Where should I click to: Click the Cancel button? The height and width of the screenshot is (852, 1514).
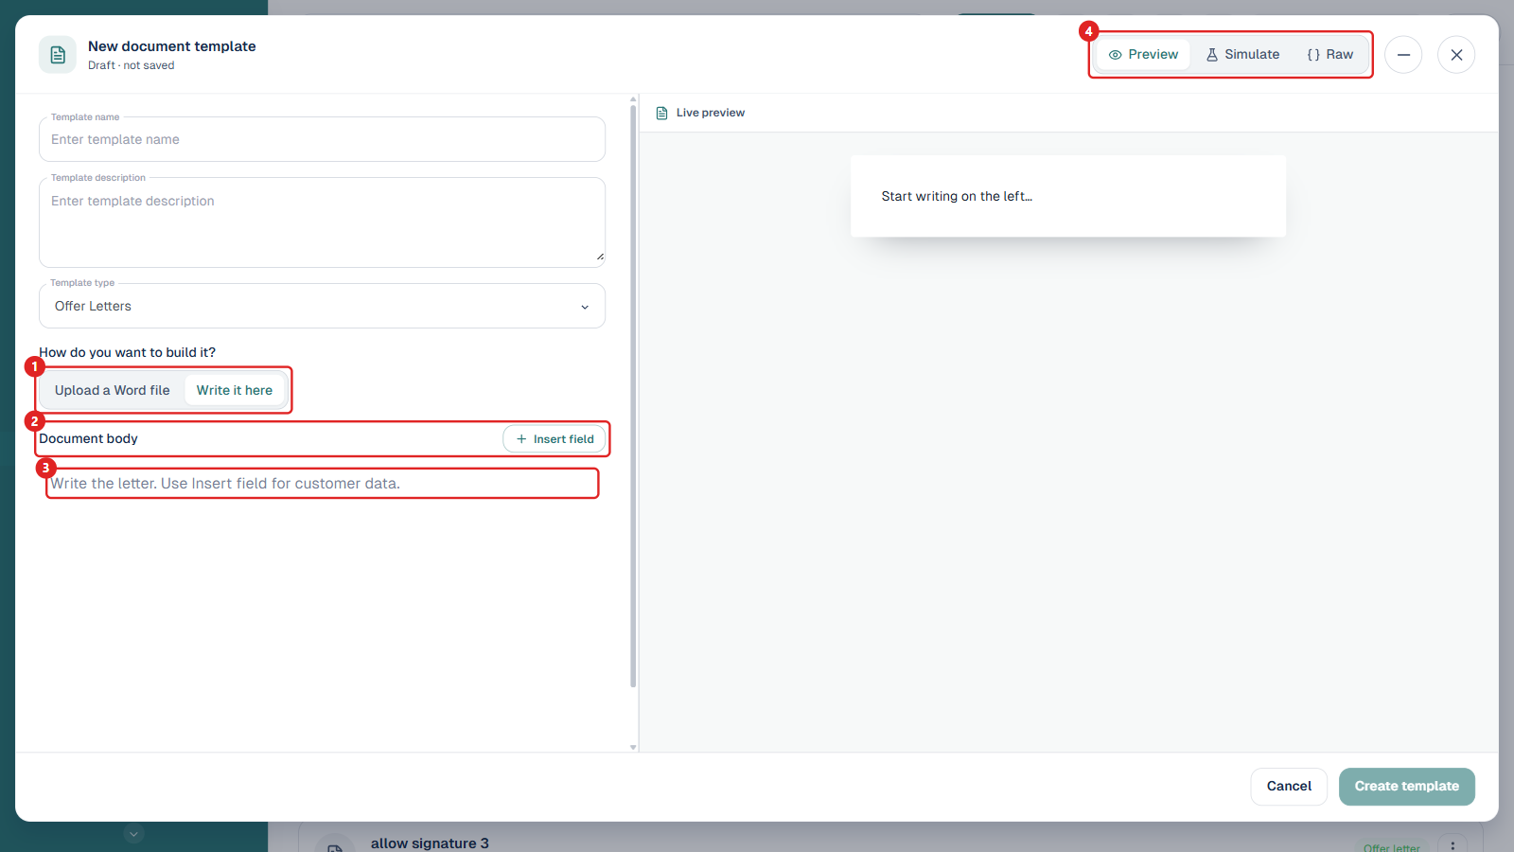pos(1289,787)
